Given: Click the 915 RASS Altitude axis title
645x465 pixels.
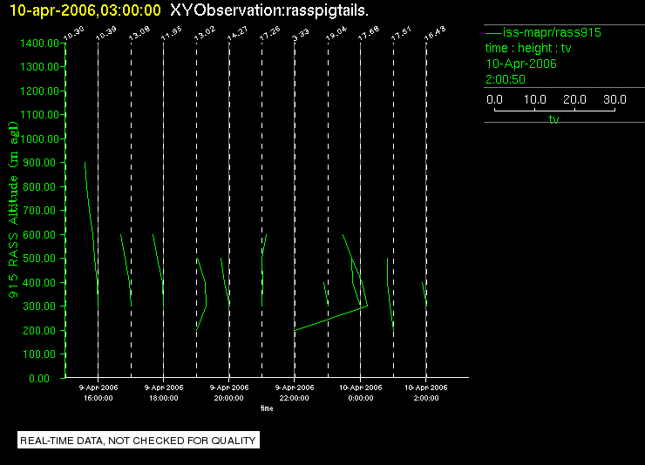Looking at the screenshot, I should point(14,210).
